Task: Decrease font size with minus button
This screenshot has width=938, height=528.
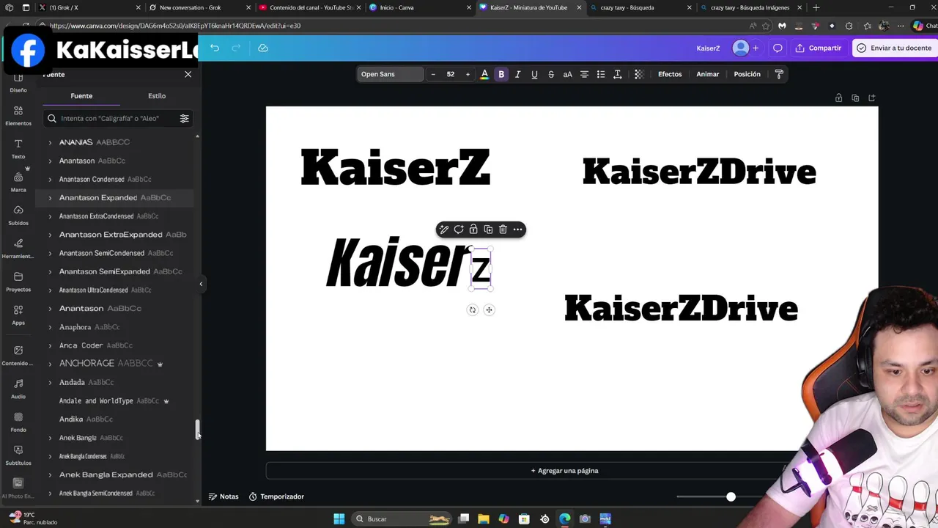Action: [433, 74]
